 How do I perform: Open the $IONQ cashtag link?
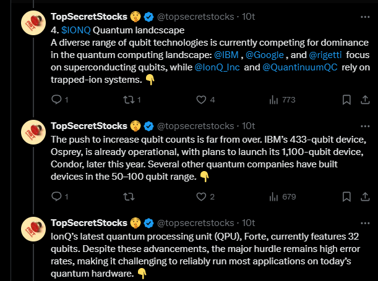click(x=76, y=30)
